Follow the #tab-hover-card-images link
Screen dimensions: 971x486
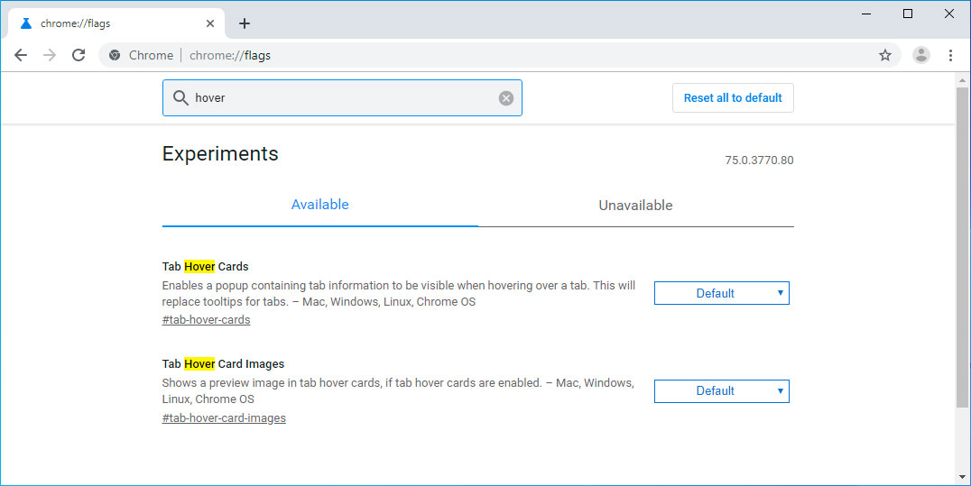[x=224, y=417]
